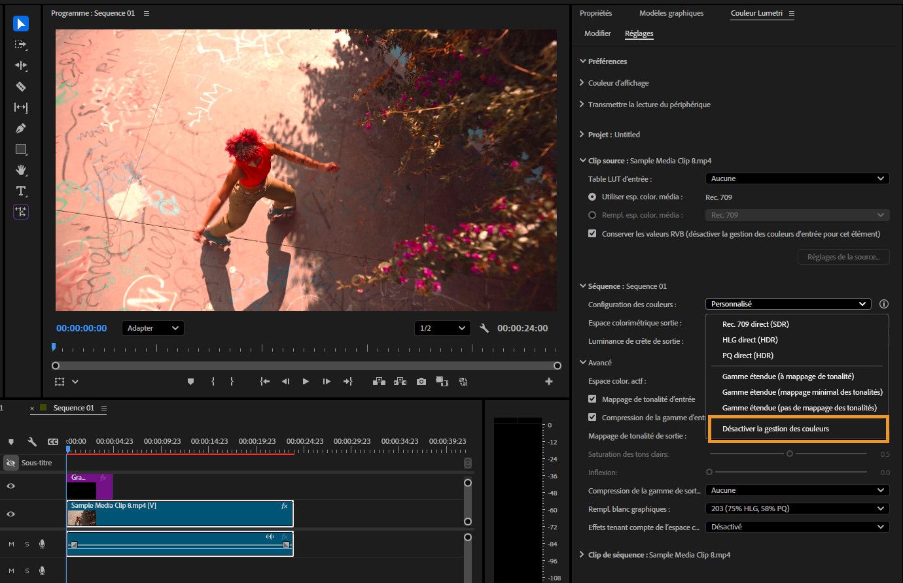Screen dimensions: 903x583
Task: Open the Adapter zoom level dropdown
Action: (x=152, y=328)
